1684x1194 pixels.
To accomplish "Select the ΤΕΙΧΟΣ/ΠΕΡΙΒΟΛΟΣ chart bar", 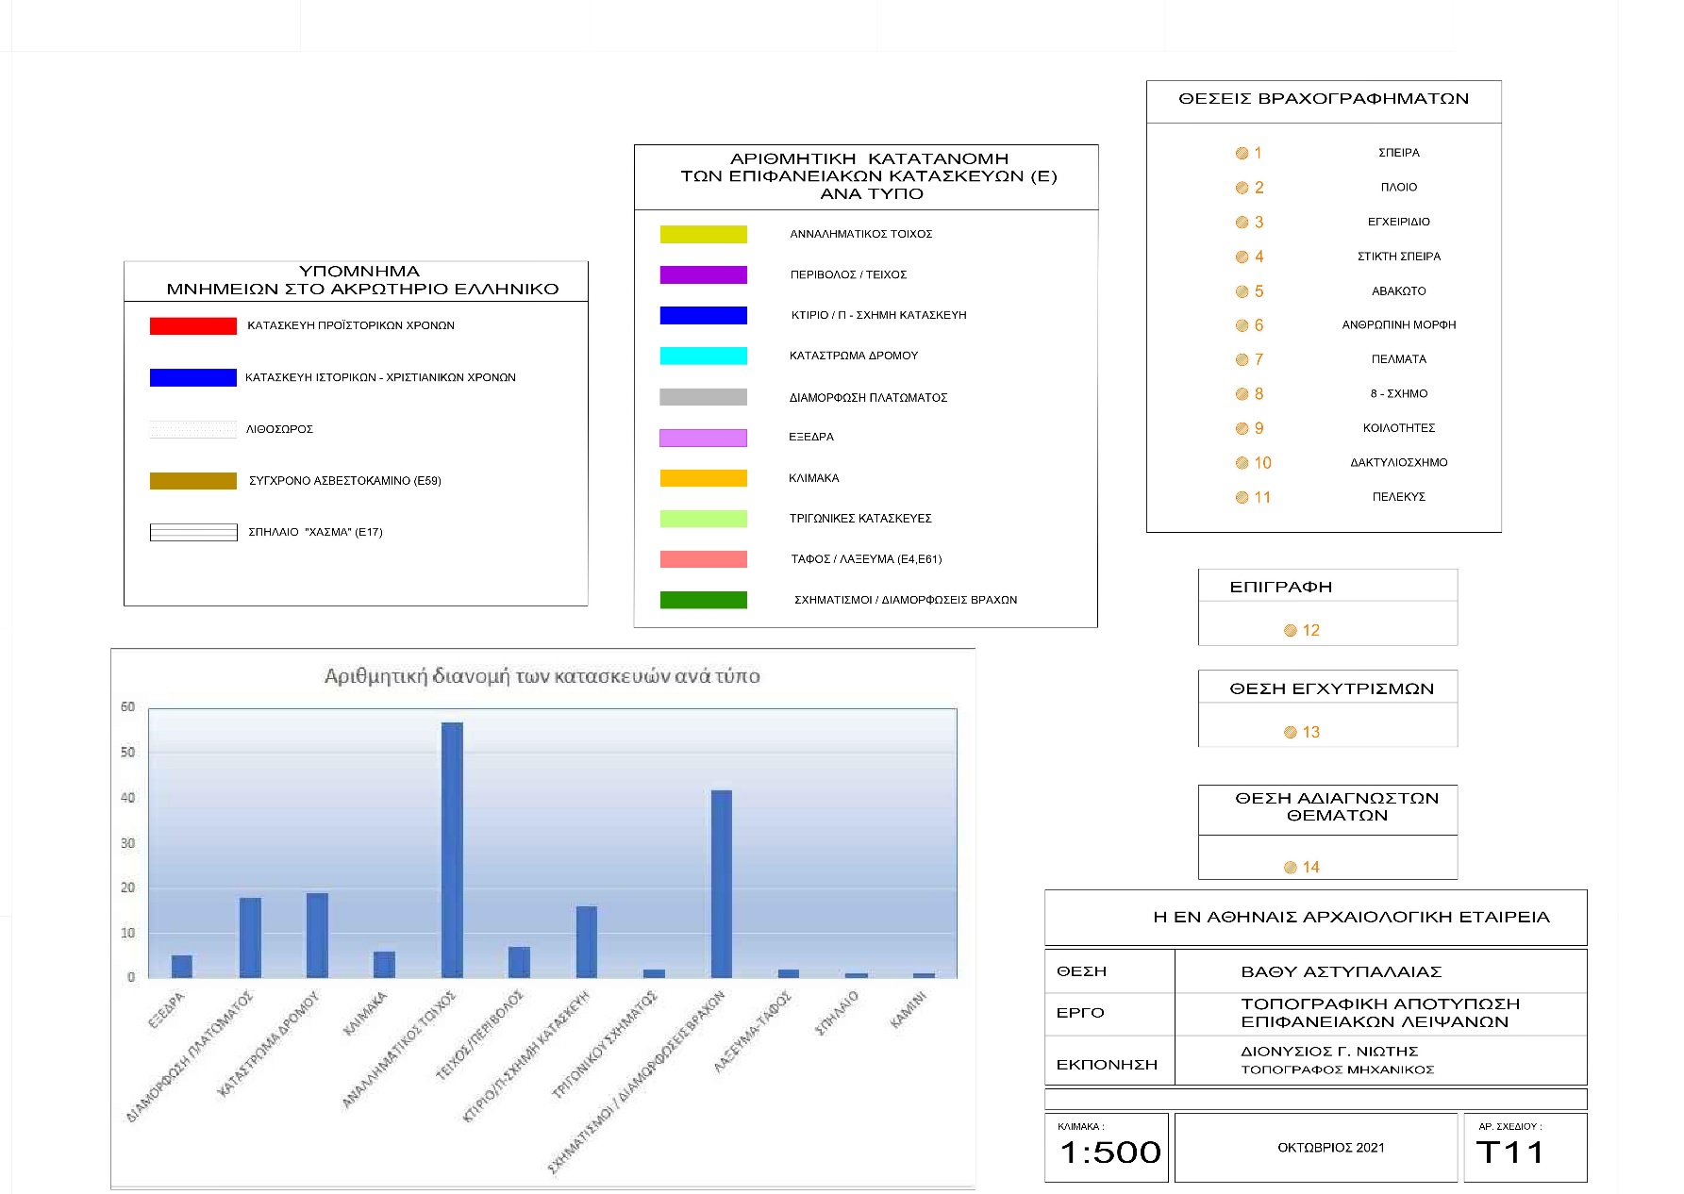I will pyautogui.click(x=519, y=962).
